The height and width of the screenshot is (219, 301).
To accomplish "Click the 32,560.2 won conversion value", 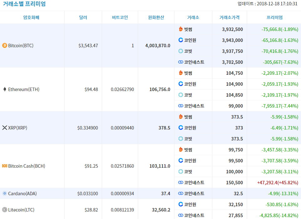I will point(161,210).
